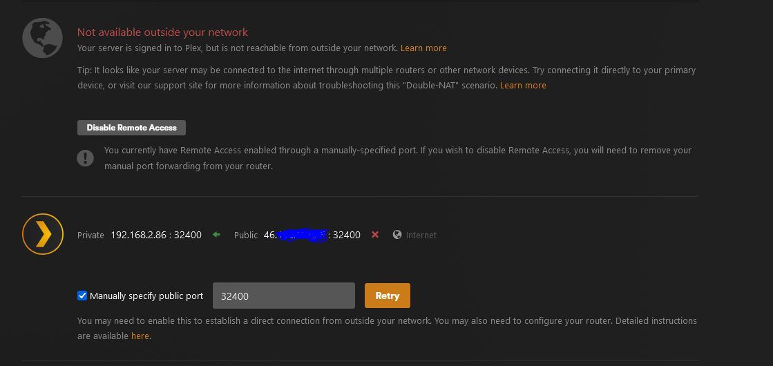
Task: Click the 'Public' label
Action: 246,235
